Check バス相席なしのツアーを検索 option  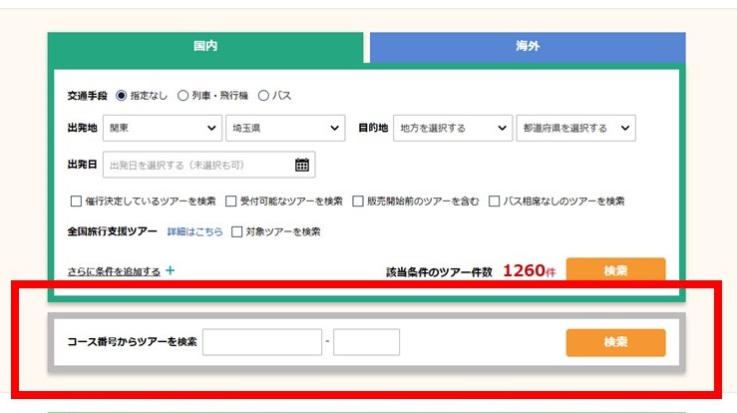click(x=494, y=201)
